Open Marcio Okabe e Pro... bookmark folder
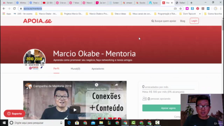The image size is (224, 126). coord(97,14)
